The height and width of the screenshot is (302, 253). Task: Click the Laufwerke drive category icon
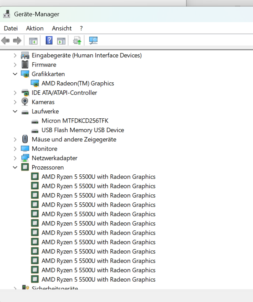pyautogui.click(x=25, y=112)
